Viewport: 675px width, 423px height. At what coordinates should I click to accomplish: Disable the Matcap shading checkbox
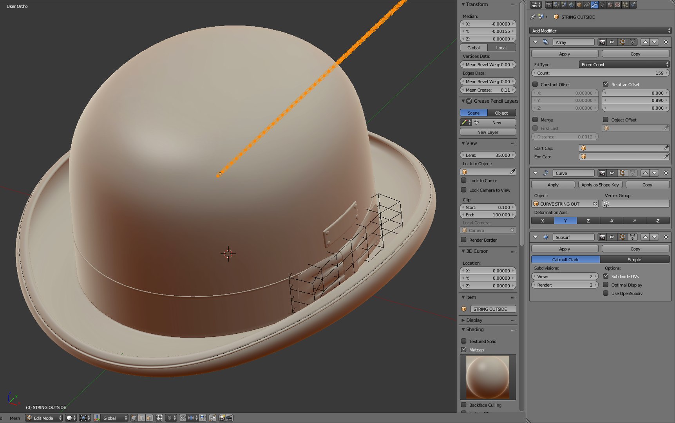464,349
